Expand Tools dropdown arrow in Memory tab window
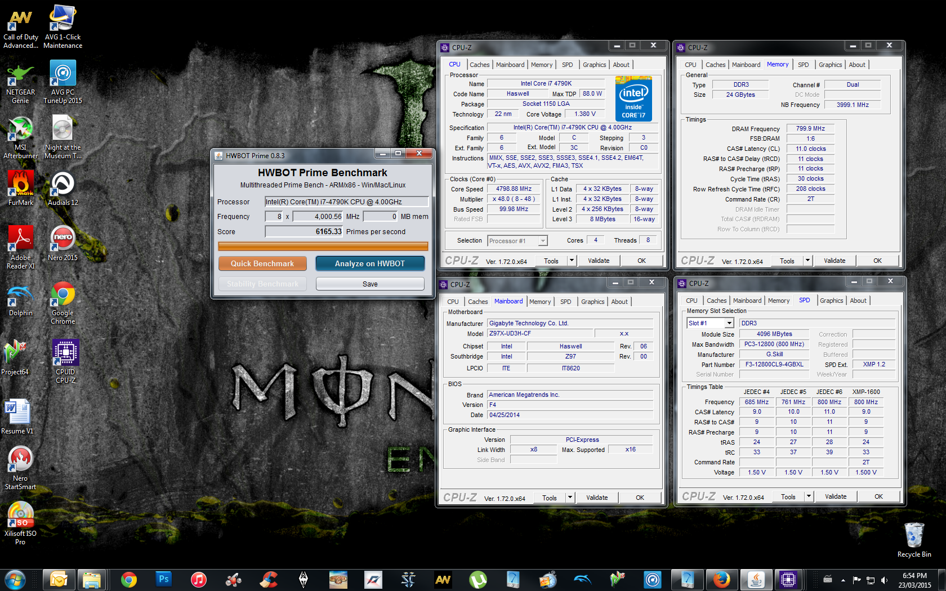 tap(807, 261)
